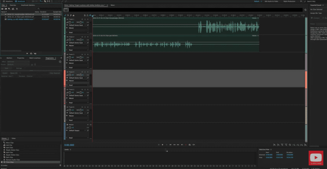This screenshot has height=169, width=327.
Task: Select the Radio Production workspace
Action: [289, 1]
